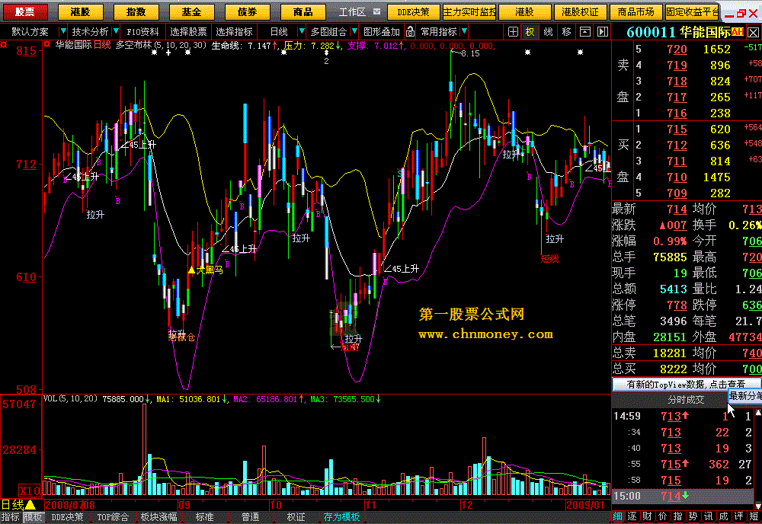Select the 基金 funds tab
Image resolution: width=762 pixels, height=524 pixels.
tap(191, 11)
